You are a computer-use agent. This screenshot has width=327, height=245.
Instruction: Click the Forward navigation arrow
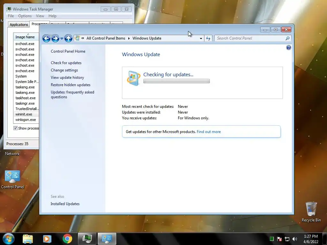(x=55, y=38)
